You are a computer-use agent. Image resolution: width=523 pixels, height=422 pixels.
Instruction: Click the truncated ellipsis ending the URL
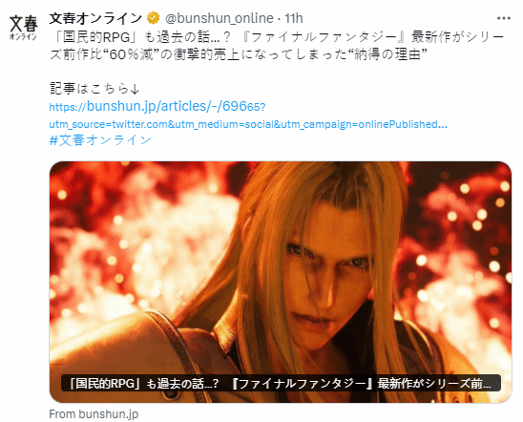click(442, 124)
